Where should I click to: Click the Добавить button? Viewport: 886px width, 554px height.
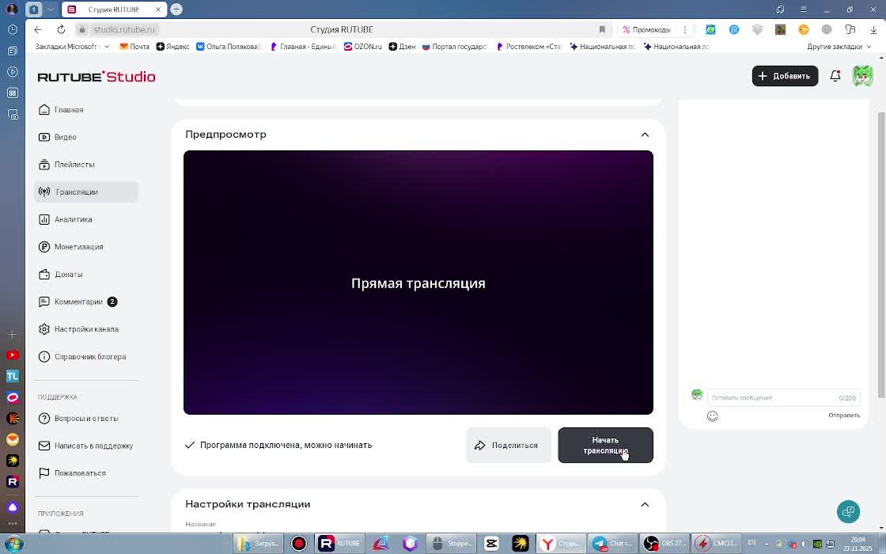[785, 76]
